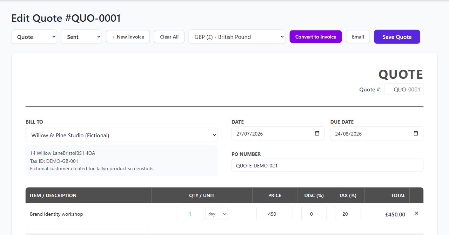Open the Quote document type dropdown

click(34, 37)
